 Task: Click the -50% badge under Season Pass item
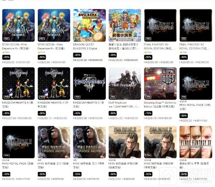click(x=183, y=174)
